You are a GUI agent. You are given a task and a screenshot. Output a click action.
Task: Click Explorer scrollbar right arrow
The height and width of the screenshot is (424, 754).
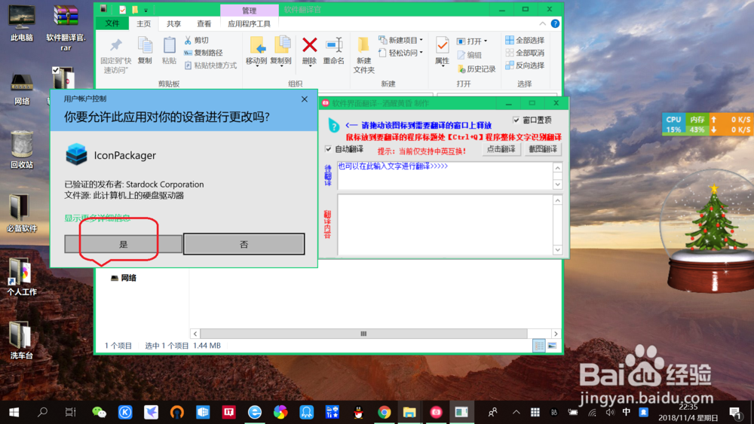click(x=556, y=334)
